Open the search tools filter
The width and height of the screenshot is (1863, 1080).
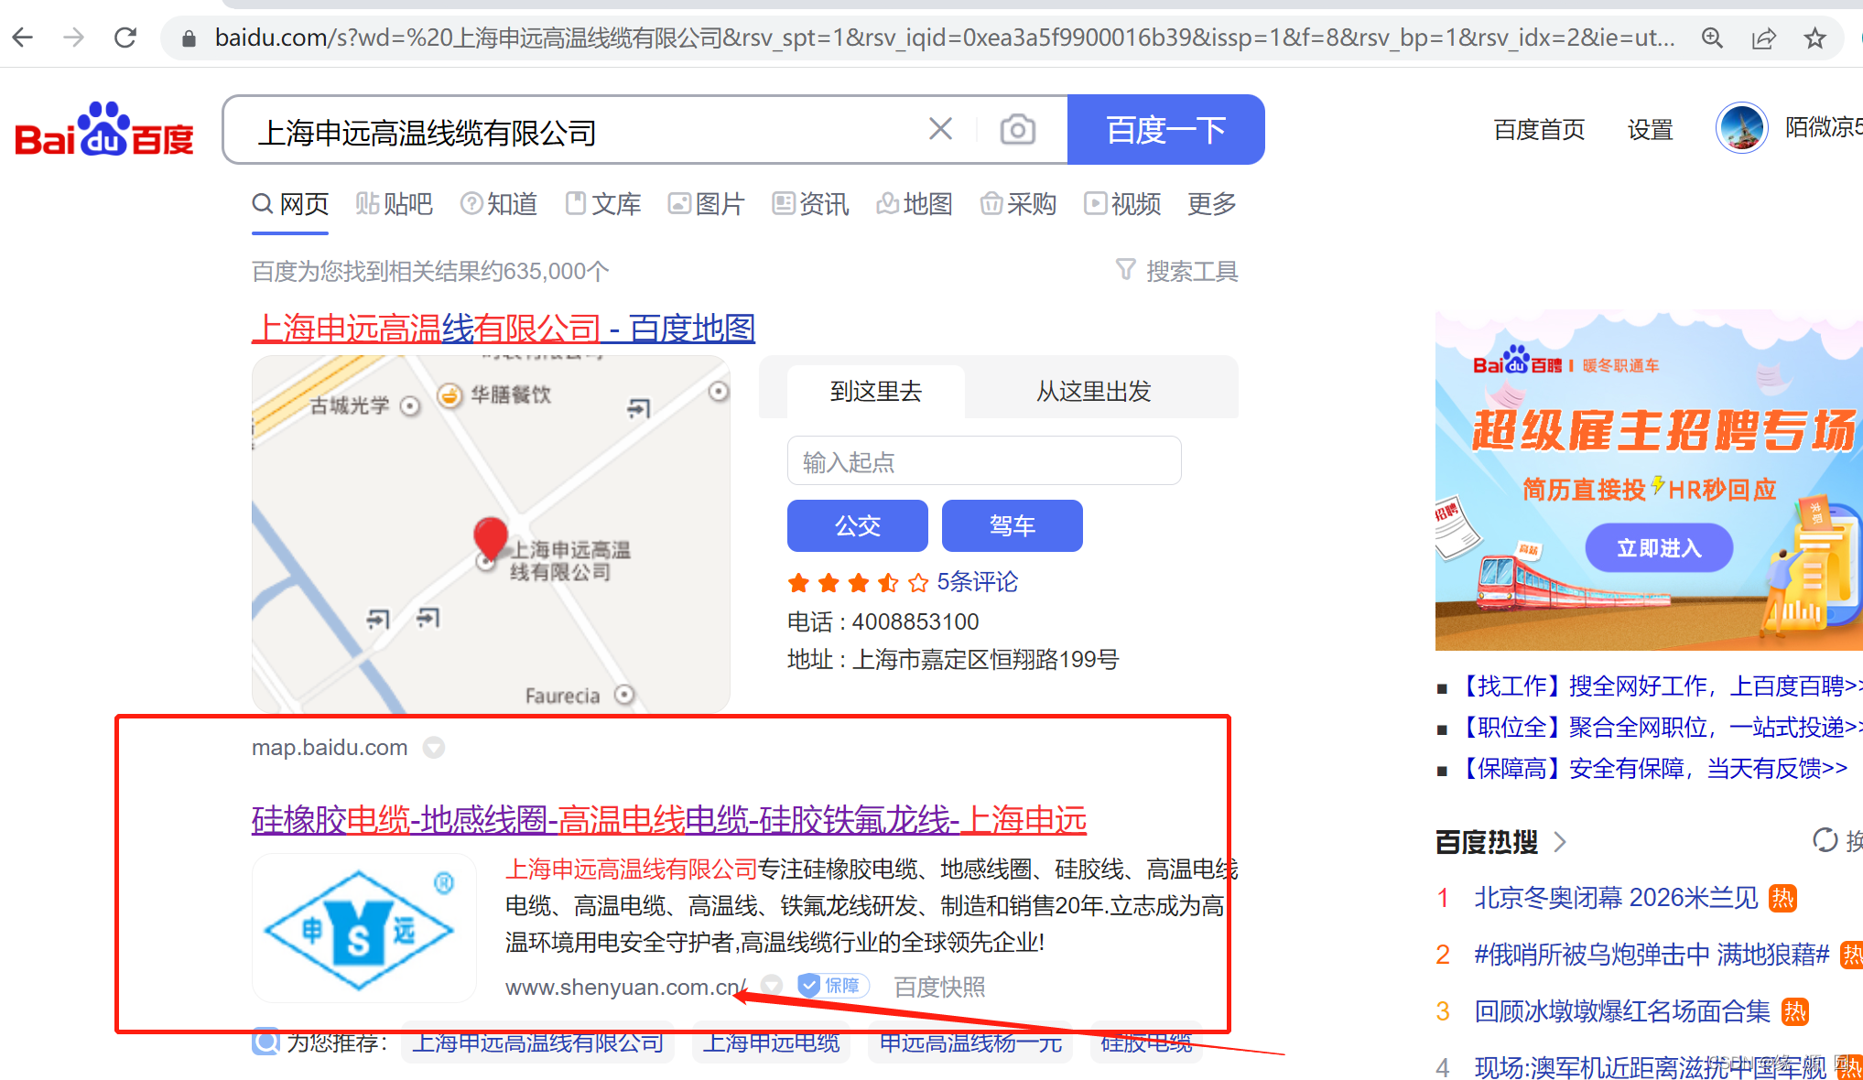click(1176, 271)
